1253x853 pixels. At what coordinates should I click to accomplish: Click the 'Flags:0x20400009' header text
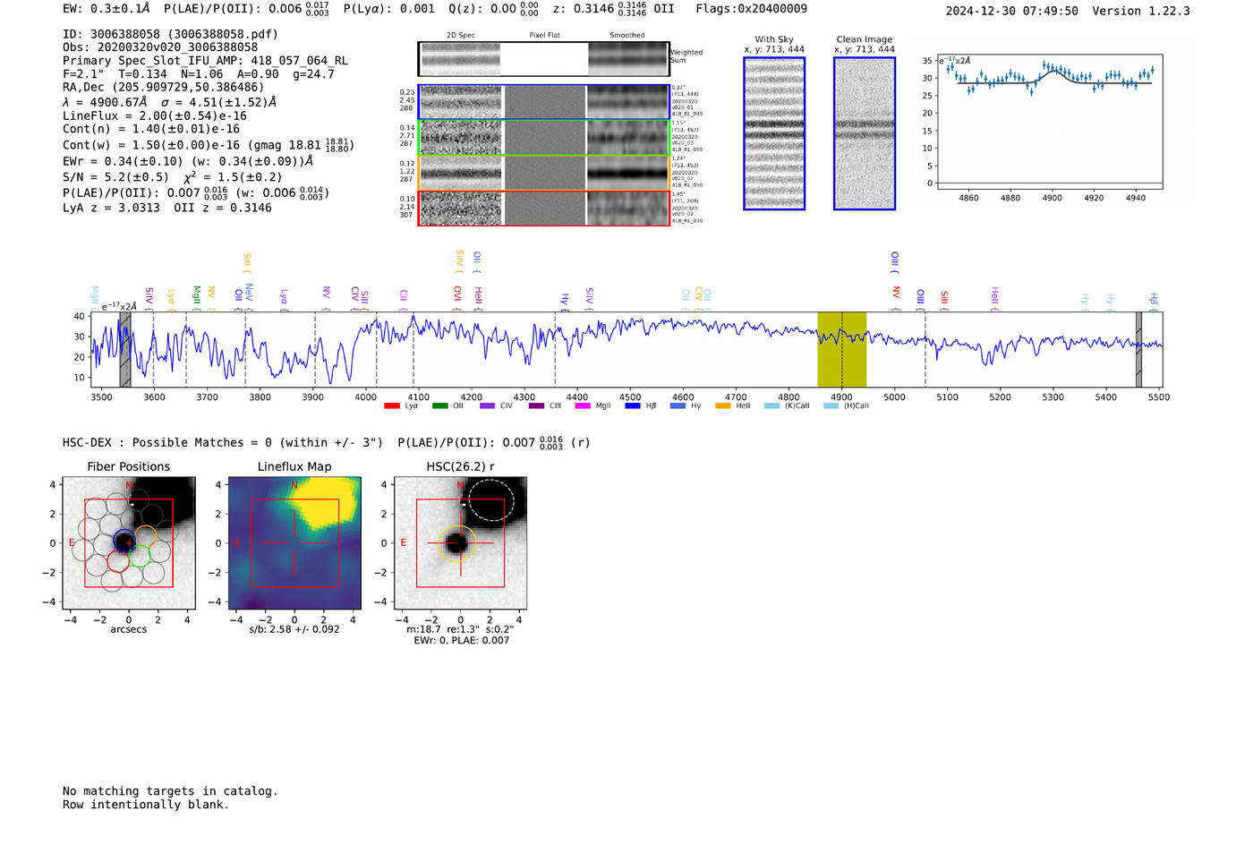coord(751,9)
